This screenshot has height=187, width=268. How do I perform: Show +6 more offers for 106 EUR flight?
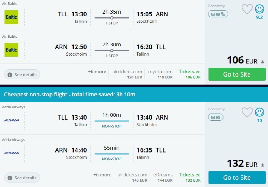[x=97, y=72]
